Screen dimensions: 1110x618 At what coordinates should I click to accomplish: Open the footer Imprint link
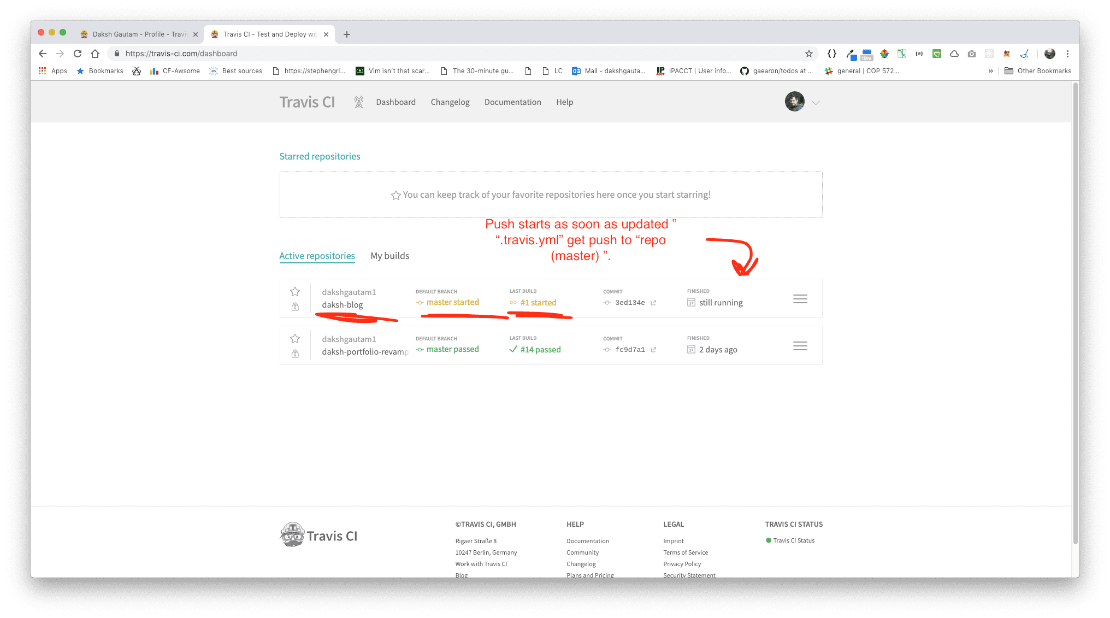click(673, 541)
